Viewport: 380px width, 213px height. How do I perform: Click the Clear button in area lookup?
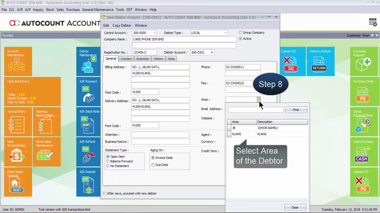[x=295, y=207]
